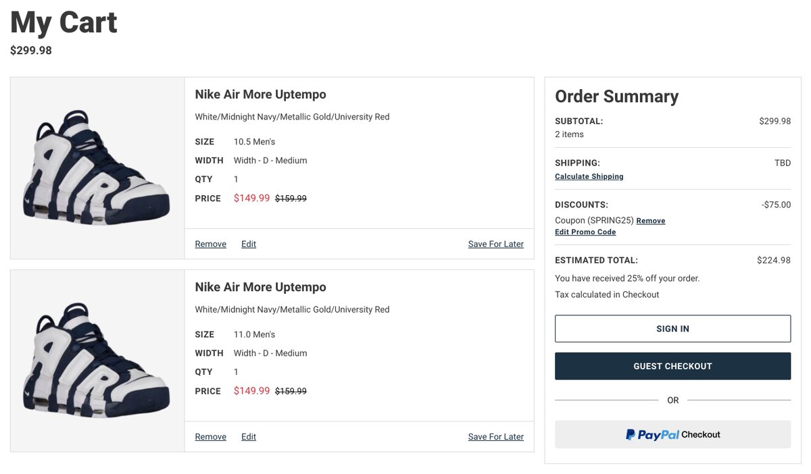Open the Calculate Shipping link
The image size is (811, 474).
(x=589, y=176)
